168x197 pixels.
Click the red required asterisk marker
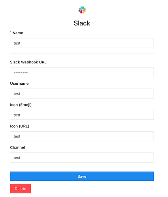point(11,32)
